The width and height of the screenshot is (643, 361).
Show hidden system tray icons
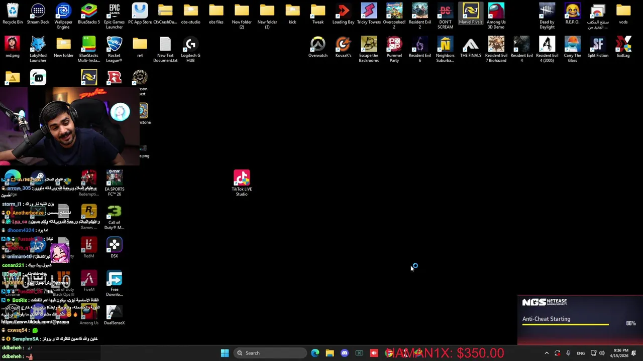click(x=547, y=353)
